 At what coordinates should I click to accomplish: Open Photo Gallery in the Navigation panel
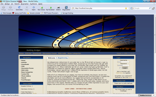pyautogui.click(x=26, y=76)
